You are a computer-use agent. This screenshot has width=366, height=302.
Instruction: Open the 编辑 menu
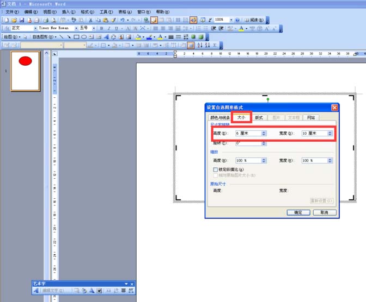[31, 12]
